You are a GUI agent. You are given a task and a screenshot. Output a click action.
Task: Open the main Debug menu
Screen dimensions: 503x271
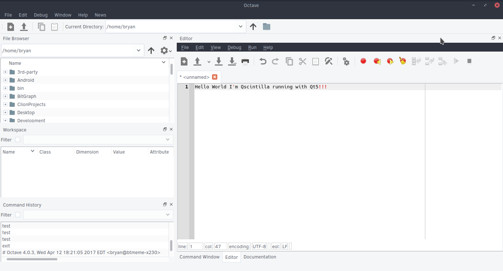click(41, 15)
